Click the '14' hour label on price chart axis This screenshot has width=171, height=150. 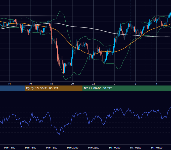9,84
